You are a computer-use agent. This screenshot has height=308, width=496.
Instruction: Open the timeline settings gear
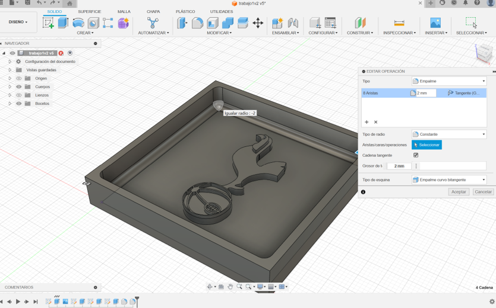[492, 301]
